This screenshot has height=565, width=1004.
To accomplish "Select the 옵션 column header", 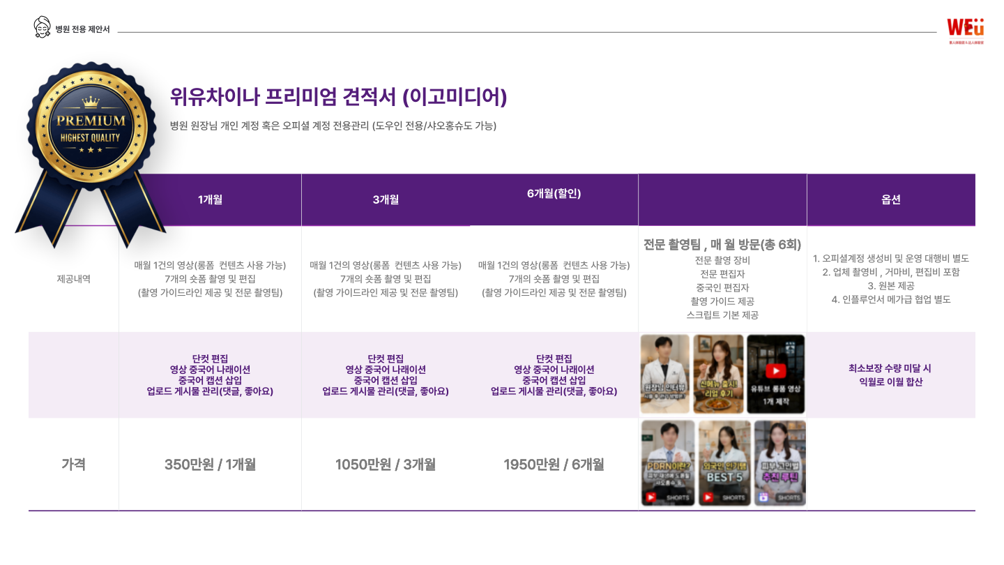I will (891, 199).
